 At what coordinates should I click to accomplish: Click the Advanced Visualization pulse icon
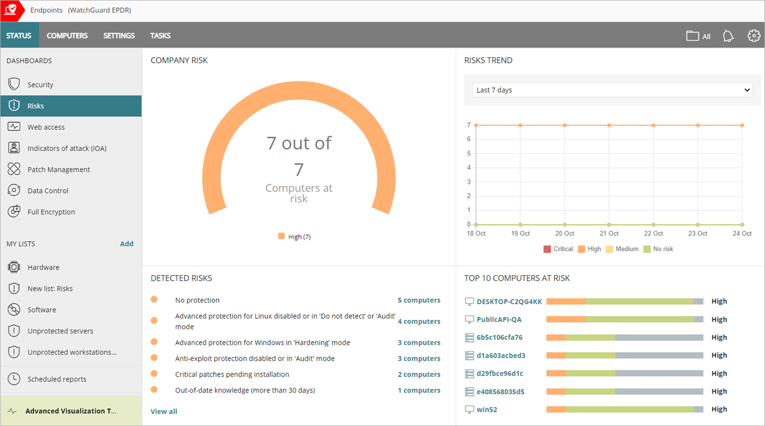coord(12,411)
